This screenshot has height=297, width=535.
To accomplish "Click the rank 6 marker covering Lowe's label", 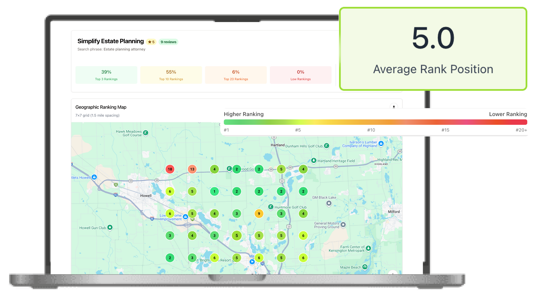I will (x=170, y=214).
